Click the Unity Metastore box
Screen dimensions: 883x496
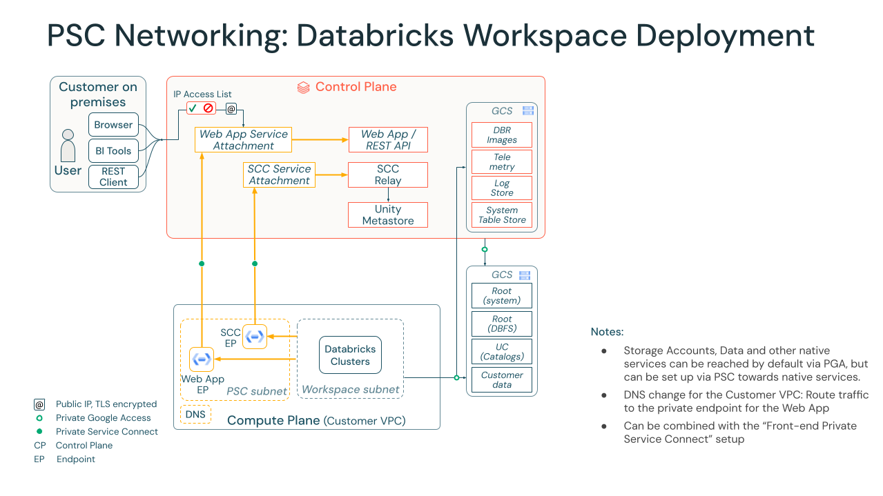point(387,215)
